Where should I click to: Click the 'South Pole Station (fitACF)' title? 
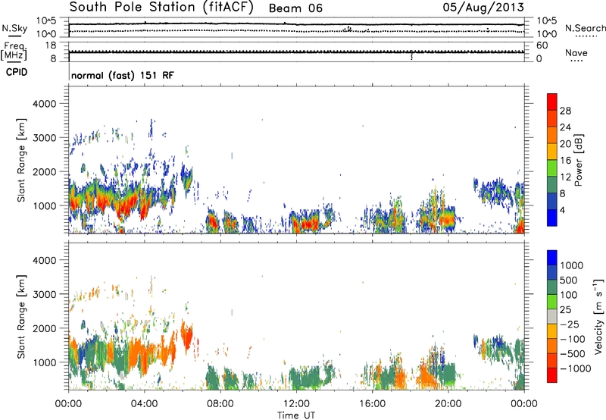coord(161,8)
